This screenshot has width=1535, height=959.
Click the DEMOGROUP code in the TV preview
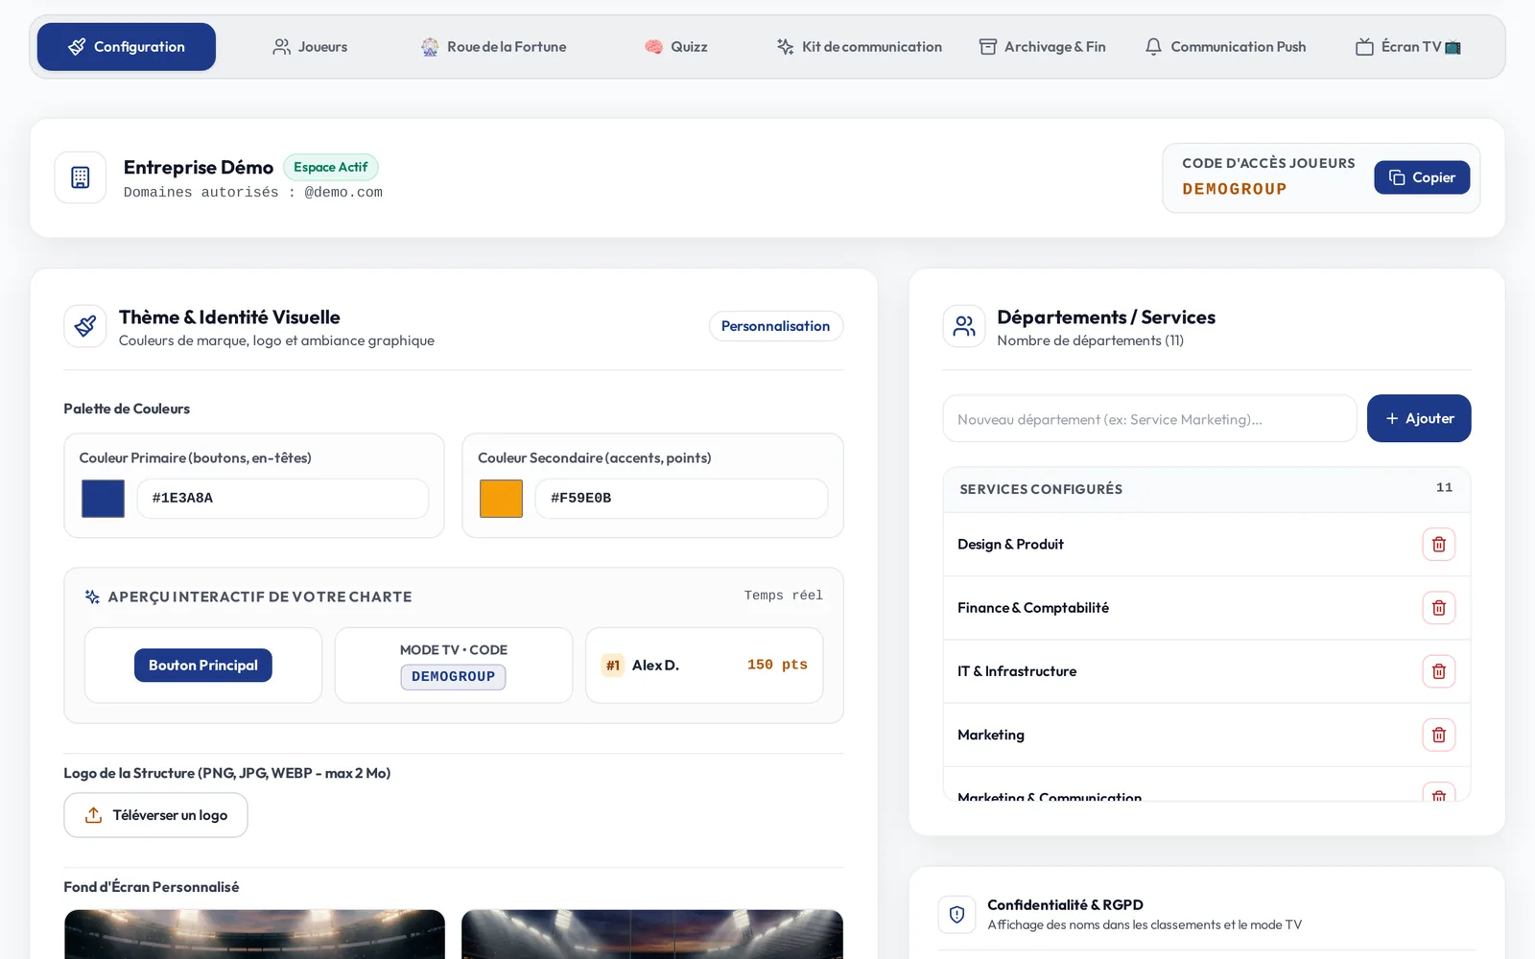coord(454,677)
